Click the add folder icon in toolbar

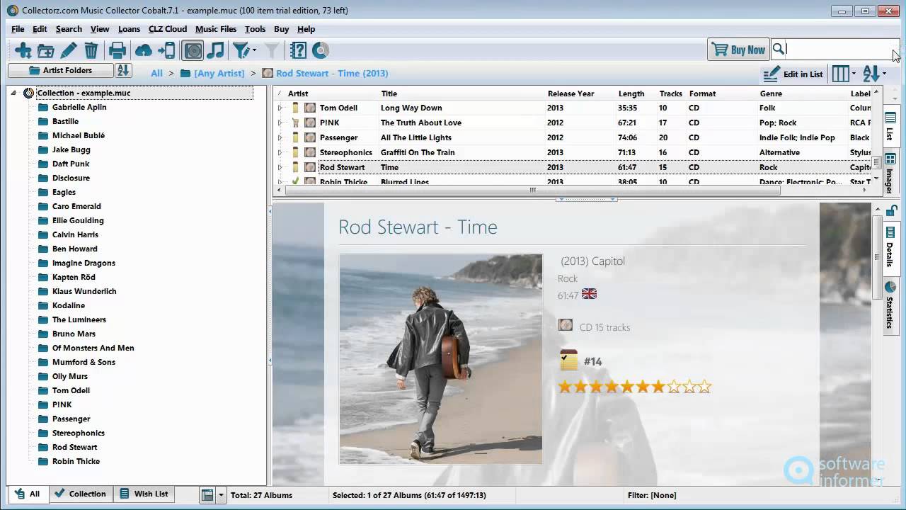46,50
